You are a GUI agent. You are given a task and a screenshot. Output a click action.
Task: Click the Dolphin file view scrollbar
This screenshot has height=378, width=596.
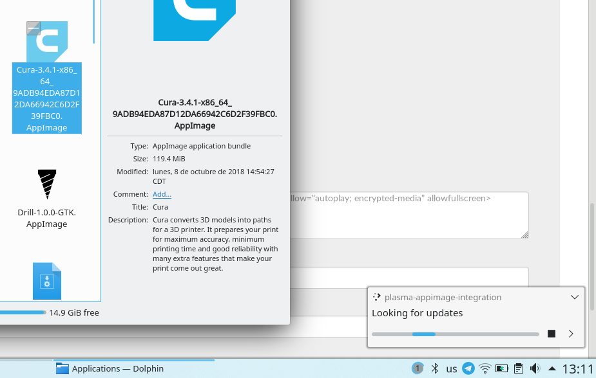pos(94,22)
